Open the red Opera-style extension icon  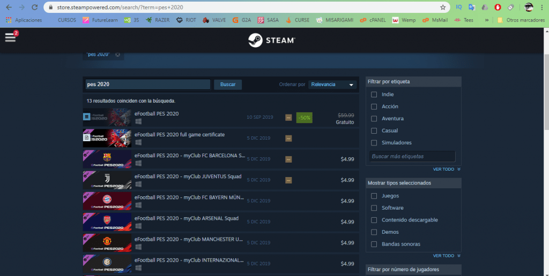point(498,7)
